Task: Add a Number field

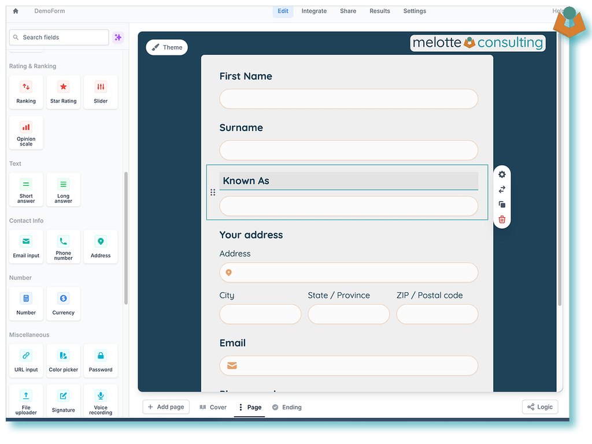Action: 26,304
